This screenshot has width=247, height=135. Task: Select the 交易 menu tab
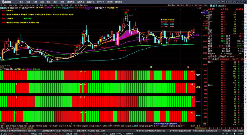tap(62, 2)
